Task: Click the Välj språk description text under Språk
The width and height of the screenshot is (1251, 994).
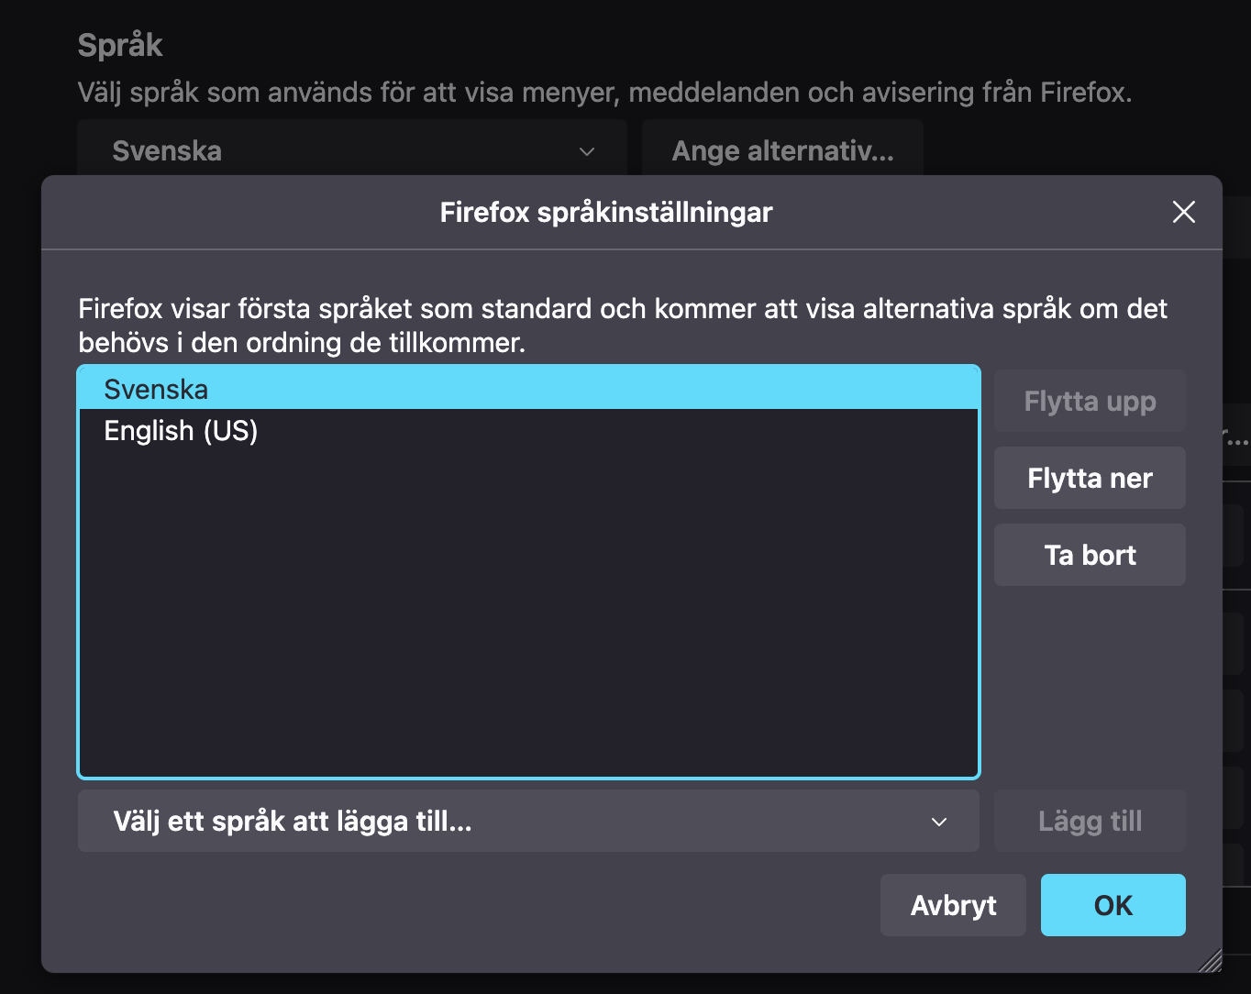Action: click(604, 93)
